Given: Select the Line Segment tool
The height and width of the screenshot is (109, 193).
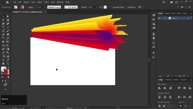Looking at the screenshot, I should 8,27.
